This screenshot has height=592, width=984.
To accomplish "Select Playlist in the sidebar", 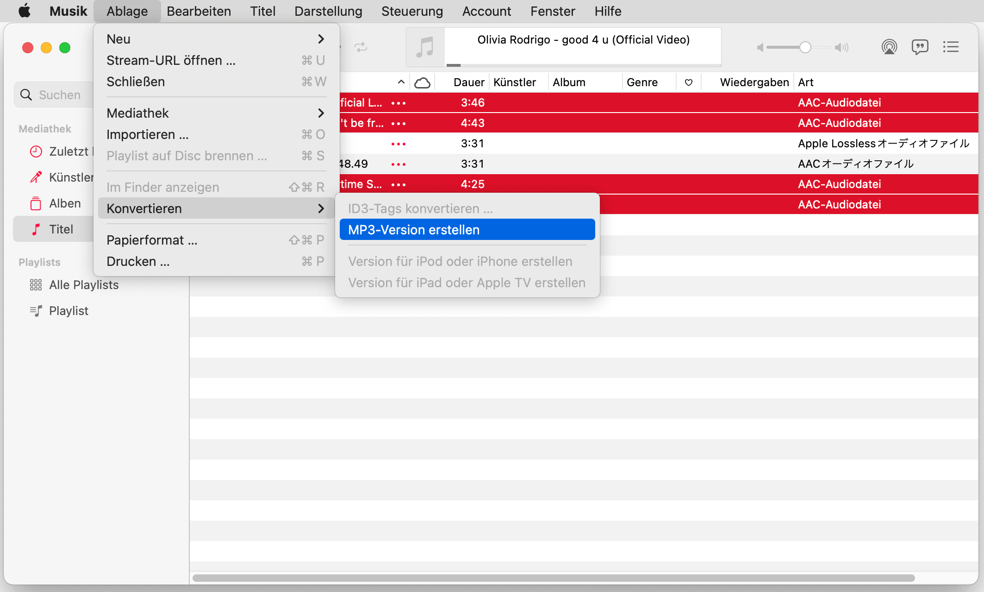I will [69, 311].
